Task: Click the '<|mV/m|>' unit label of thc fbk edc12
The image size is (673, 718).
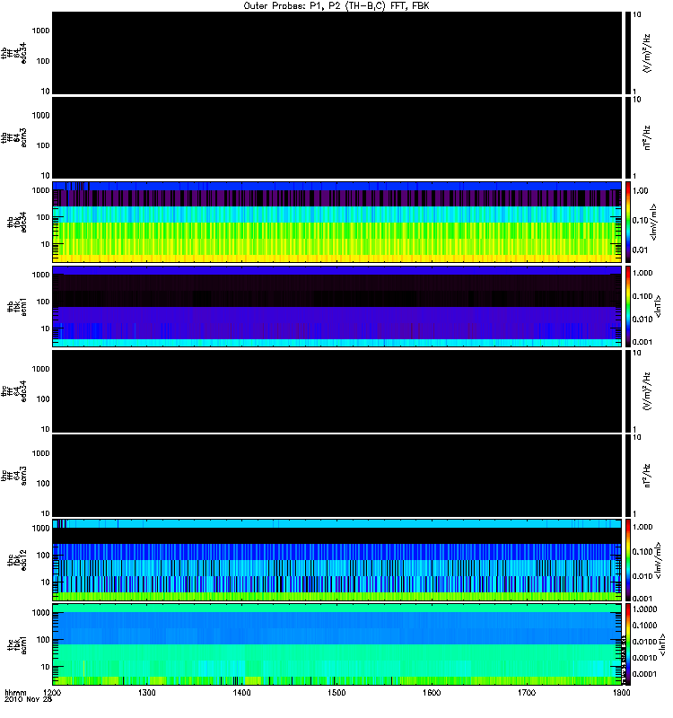Action: click(659, 560)
